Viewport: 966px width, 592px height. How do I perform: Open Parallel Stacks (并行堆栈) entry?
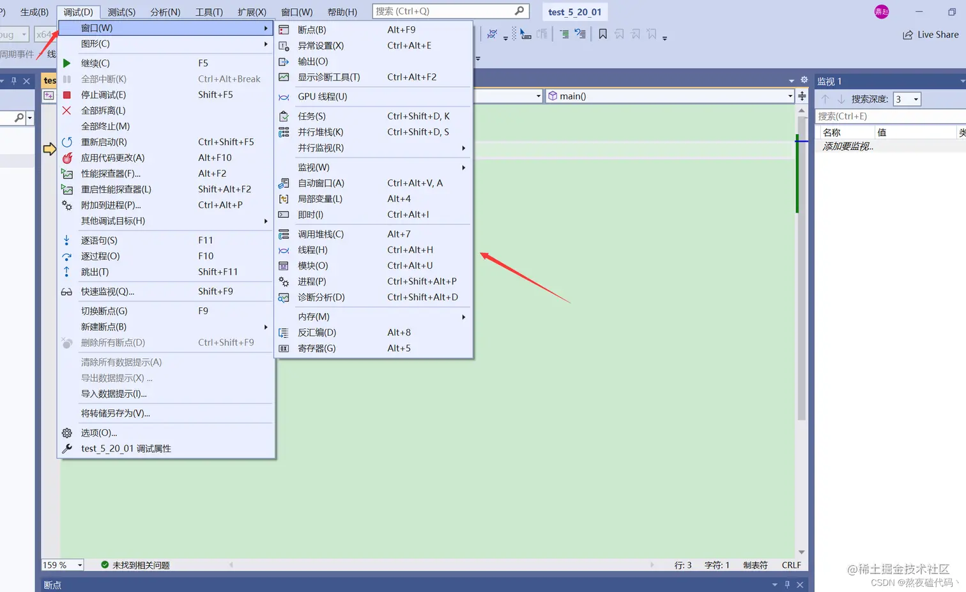pyautogui.click(x=374, y=132)
